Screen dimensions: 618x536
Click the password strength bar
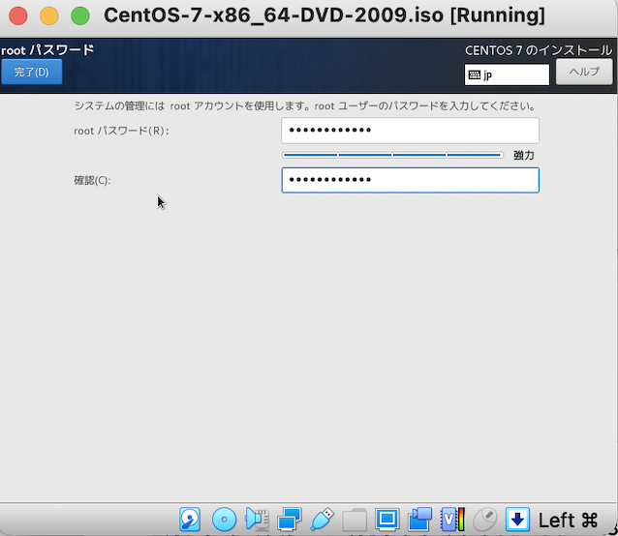tap(392, 155)
